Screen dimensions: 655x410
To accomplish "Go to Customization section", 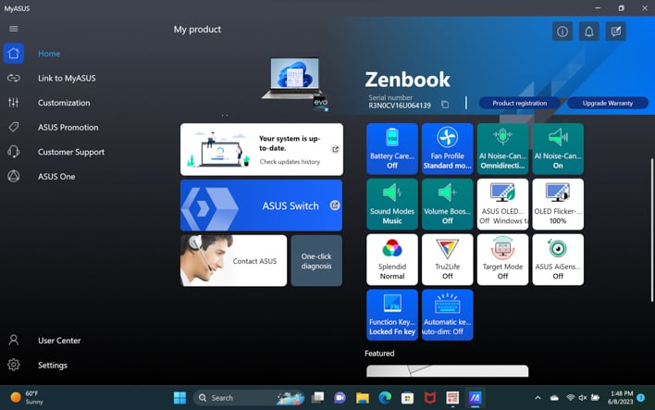I will [x=64, y=103].
